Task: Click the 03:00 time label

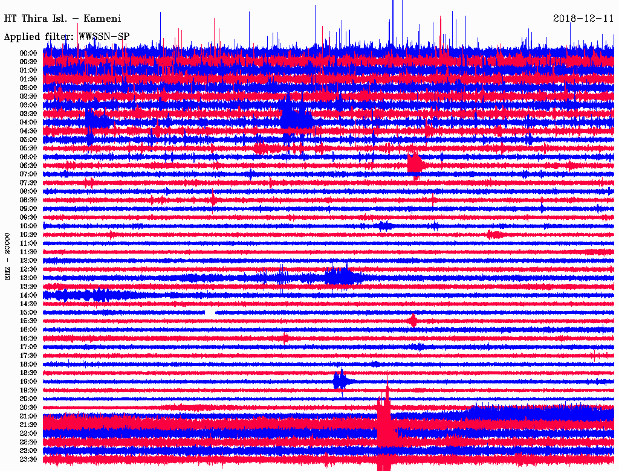Action: click(28, 105)
